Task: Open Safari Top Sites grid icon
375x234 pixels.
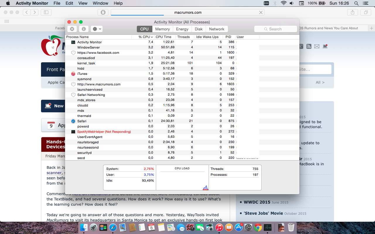Action: point(6,21)
